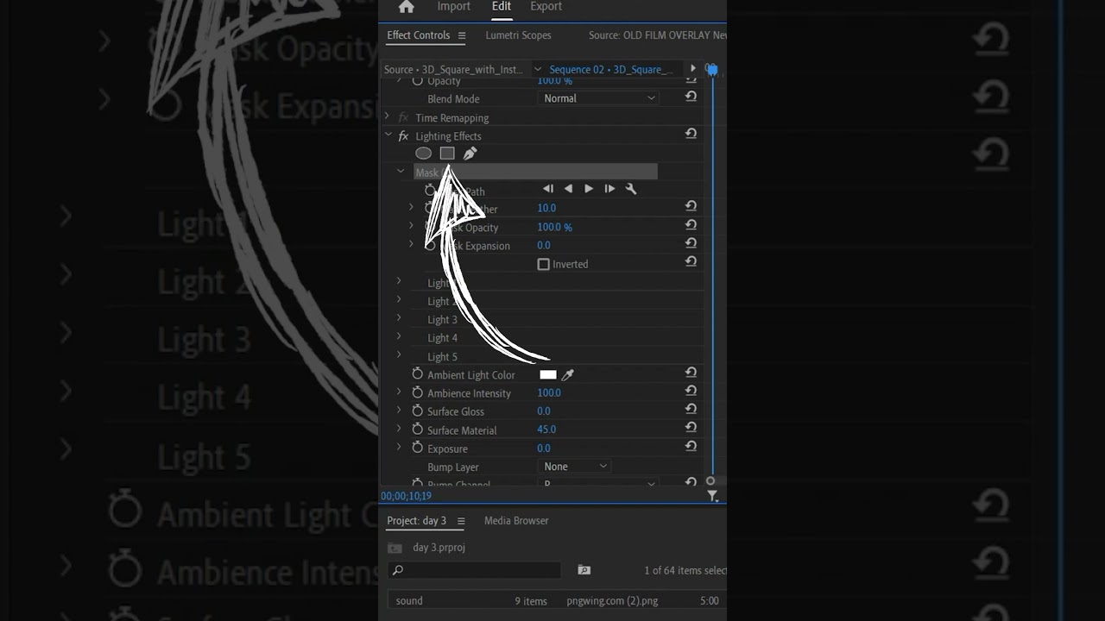
Task: Reset the Ambient Light Color parameter
Action: (x=691, y=373)
